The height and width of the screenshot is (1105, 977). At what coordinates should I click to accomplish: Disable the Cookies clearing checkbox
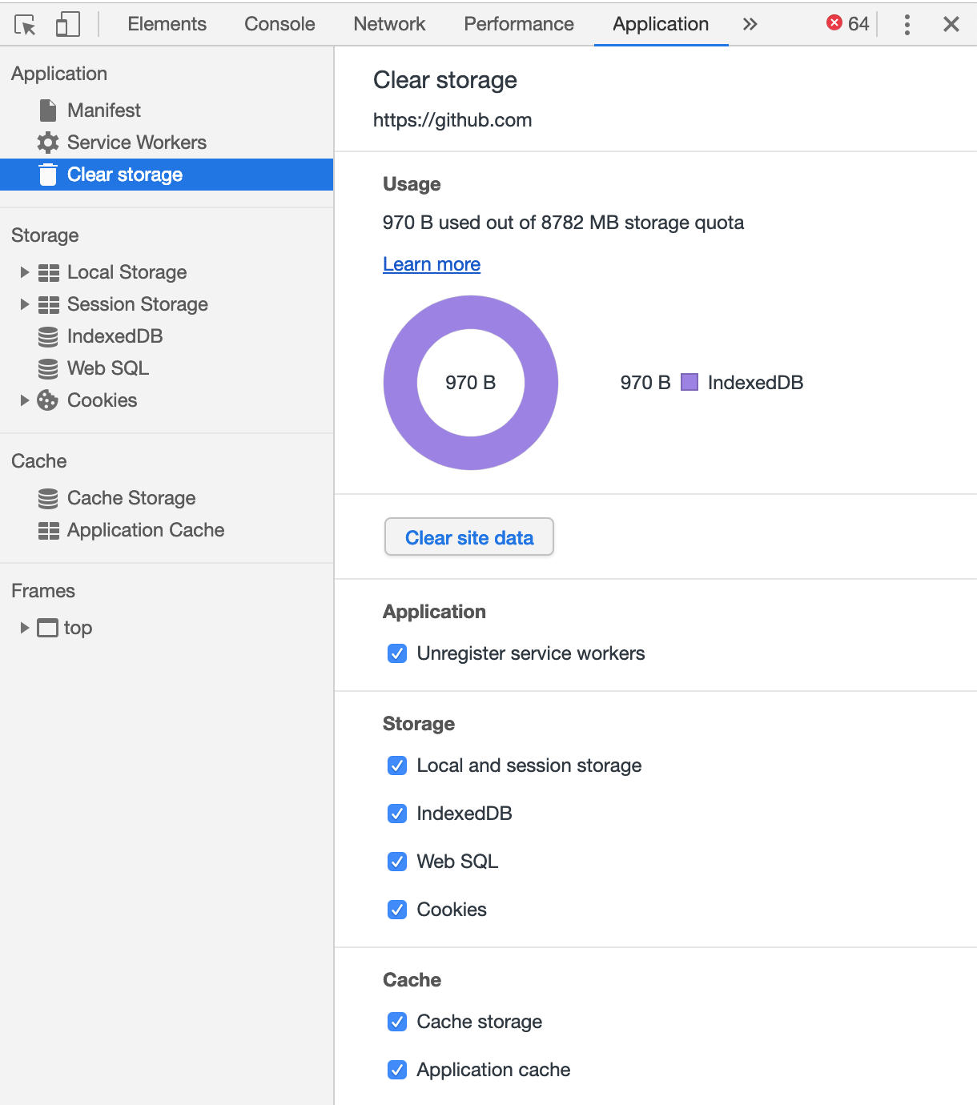coord(397,910)
